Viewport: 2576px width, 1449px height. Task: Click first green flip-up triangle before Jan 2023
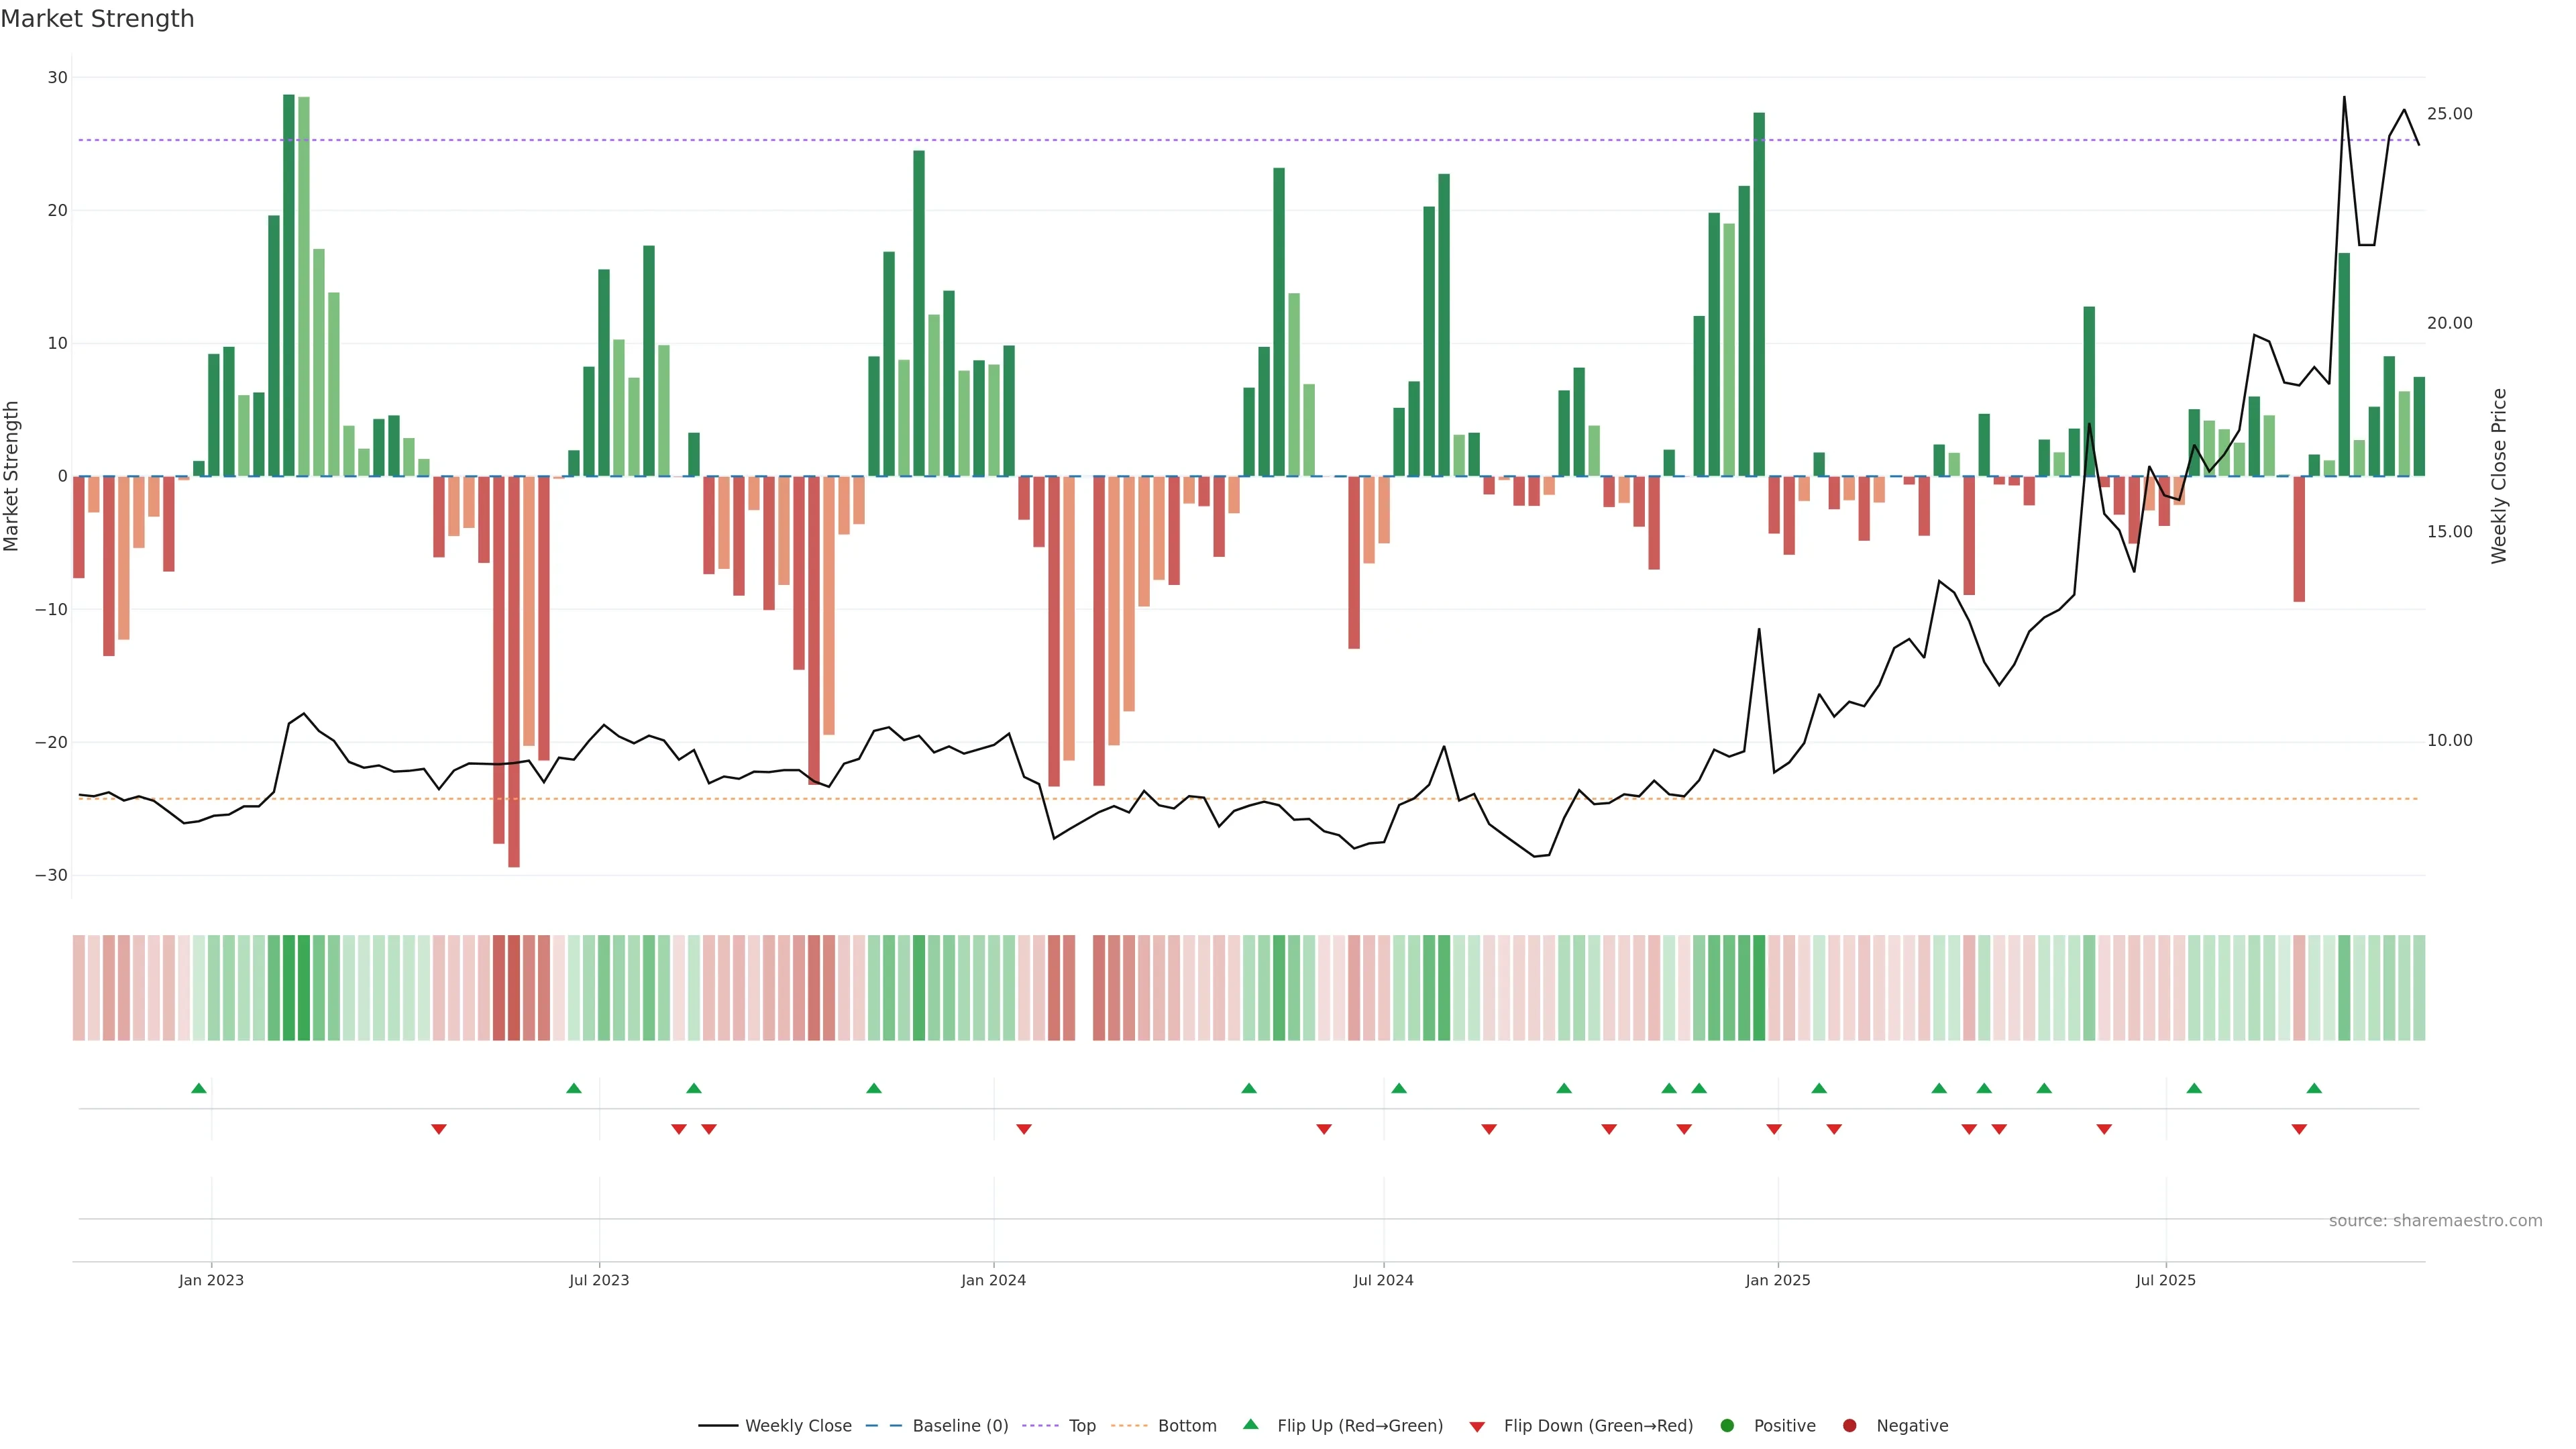199,1088
